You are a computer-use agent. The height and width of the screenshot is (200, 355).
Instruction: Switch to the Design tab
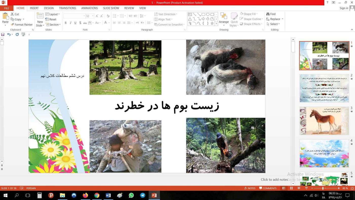coord(49,8)
